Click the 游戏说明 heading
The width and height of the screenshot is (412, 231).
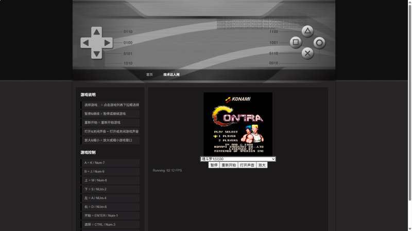click(x=88, y=95)
